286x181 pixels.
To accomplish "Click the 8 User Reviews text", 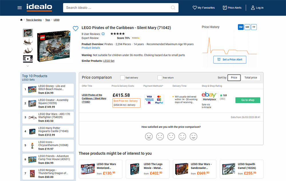I will [91, 34].
